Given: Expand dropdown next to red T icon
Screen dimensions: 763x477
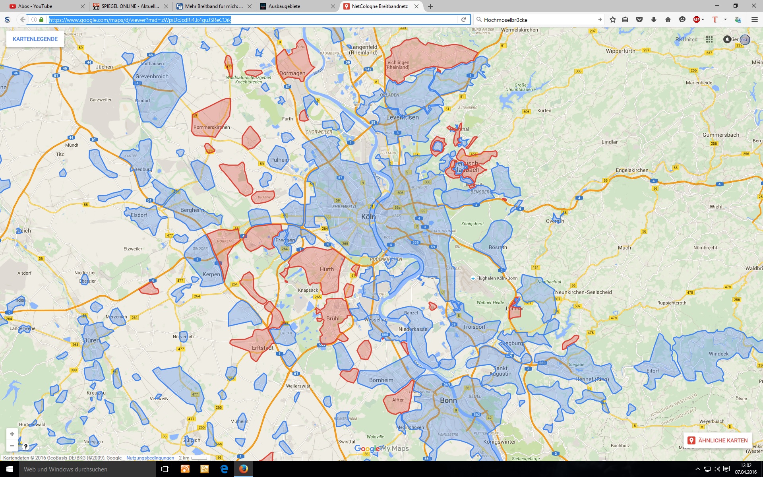Looking at the screenshot, I should [725, 19].
